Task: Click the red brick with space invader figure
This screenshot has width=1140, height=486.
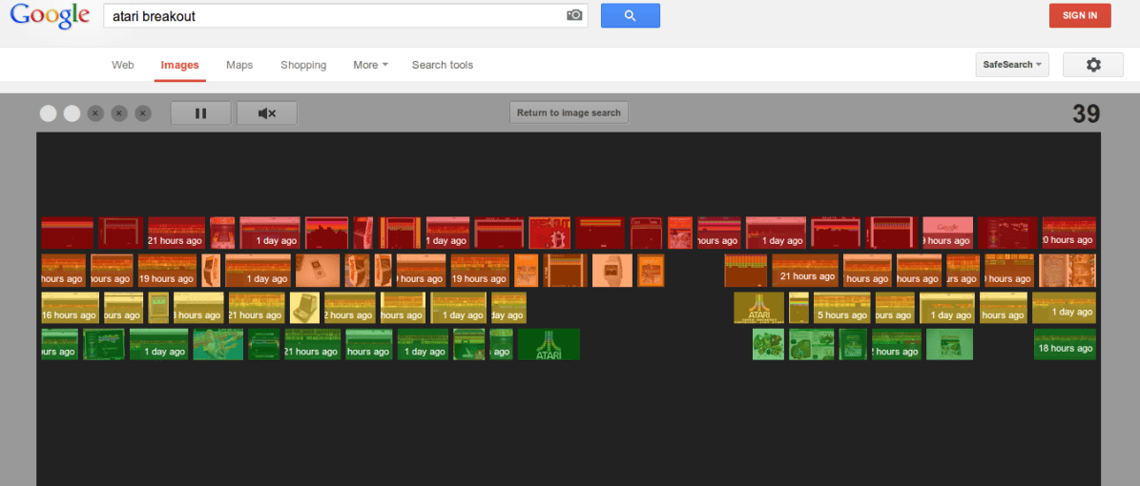Action: [549, 233]
